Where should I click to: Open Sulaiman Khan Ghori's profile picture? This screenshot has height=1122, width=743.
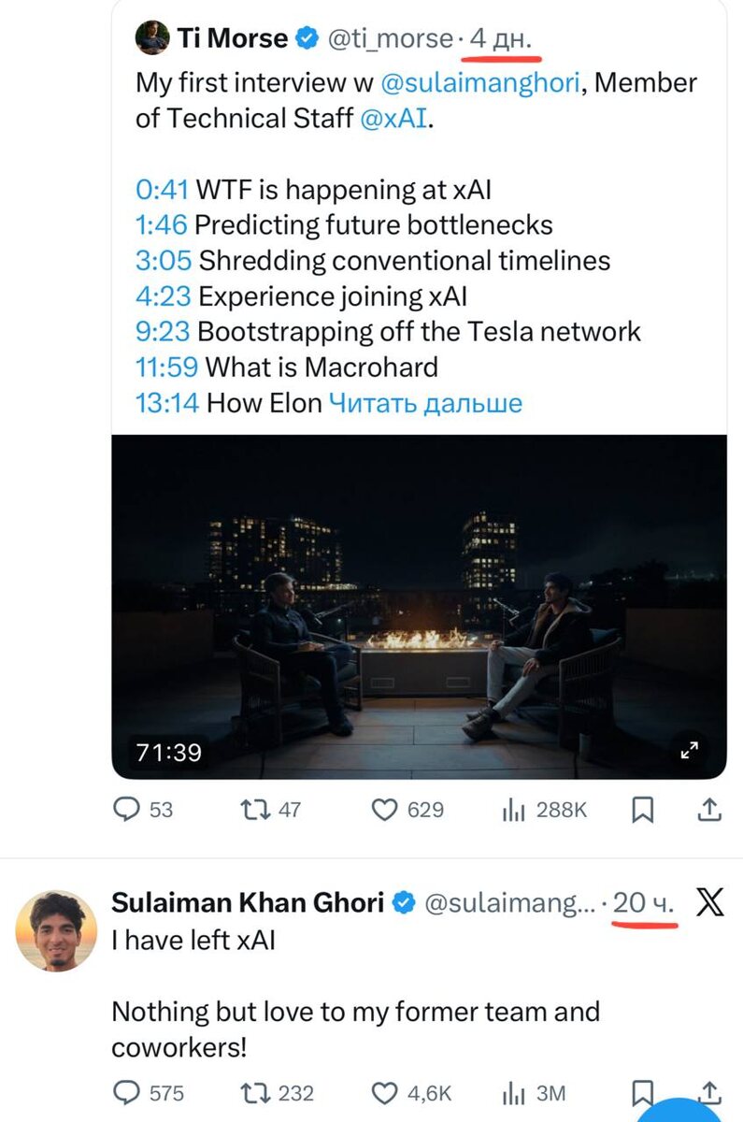(57, 929)
